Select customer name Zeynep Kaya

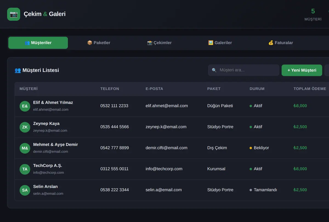46,124
